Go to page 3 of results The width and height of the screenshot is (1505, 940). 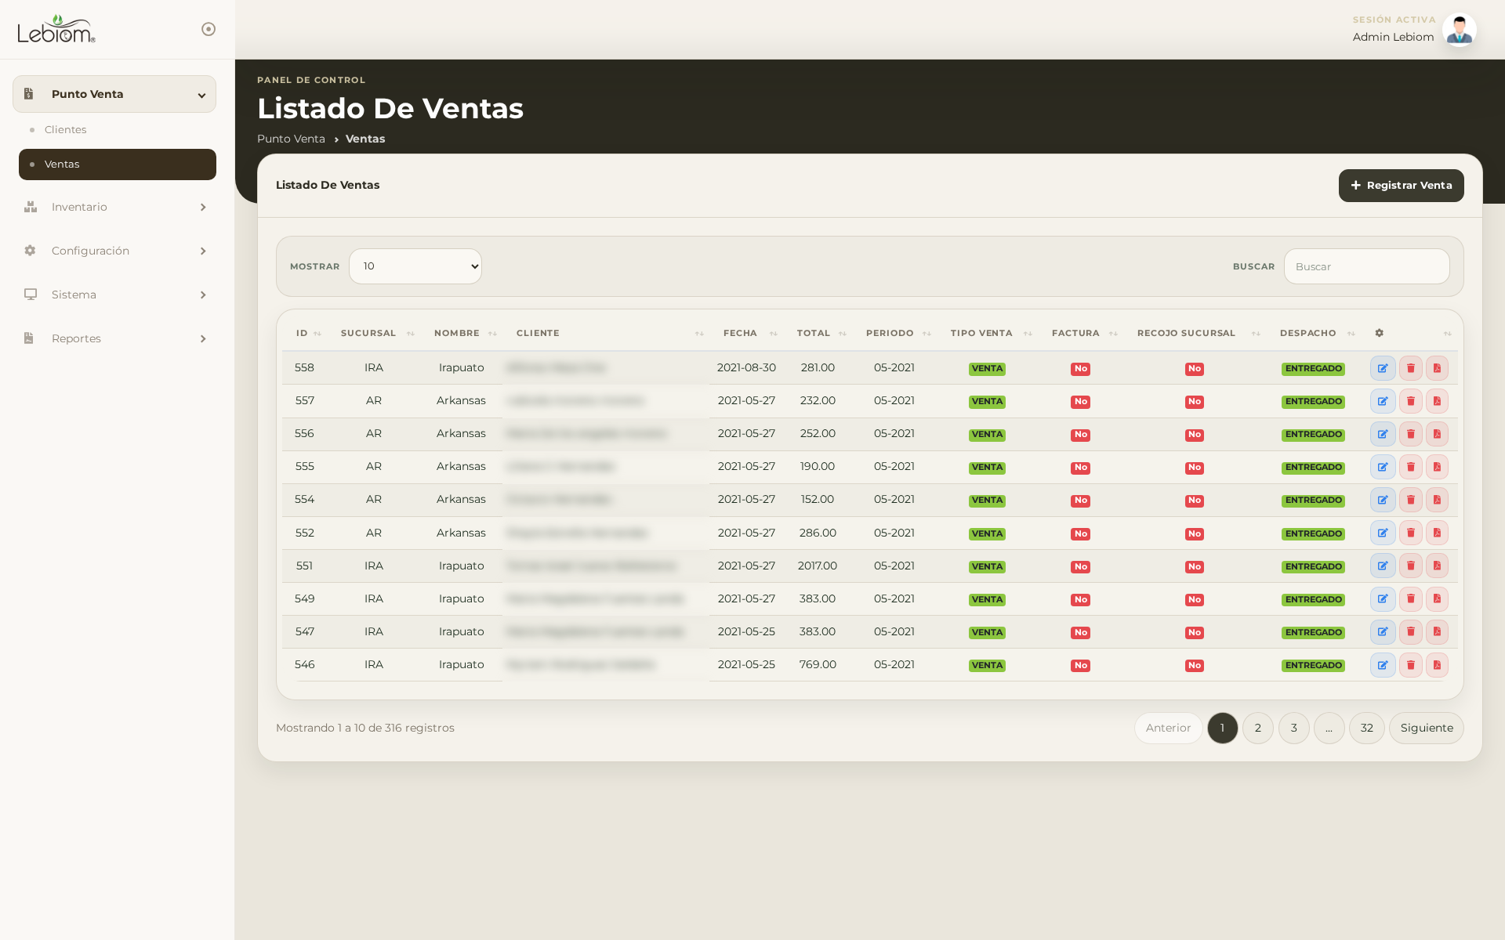coord(1293,728)
